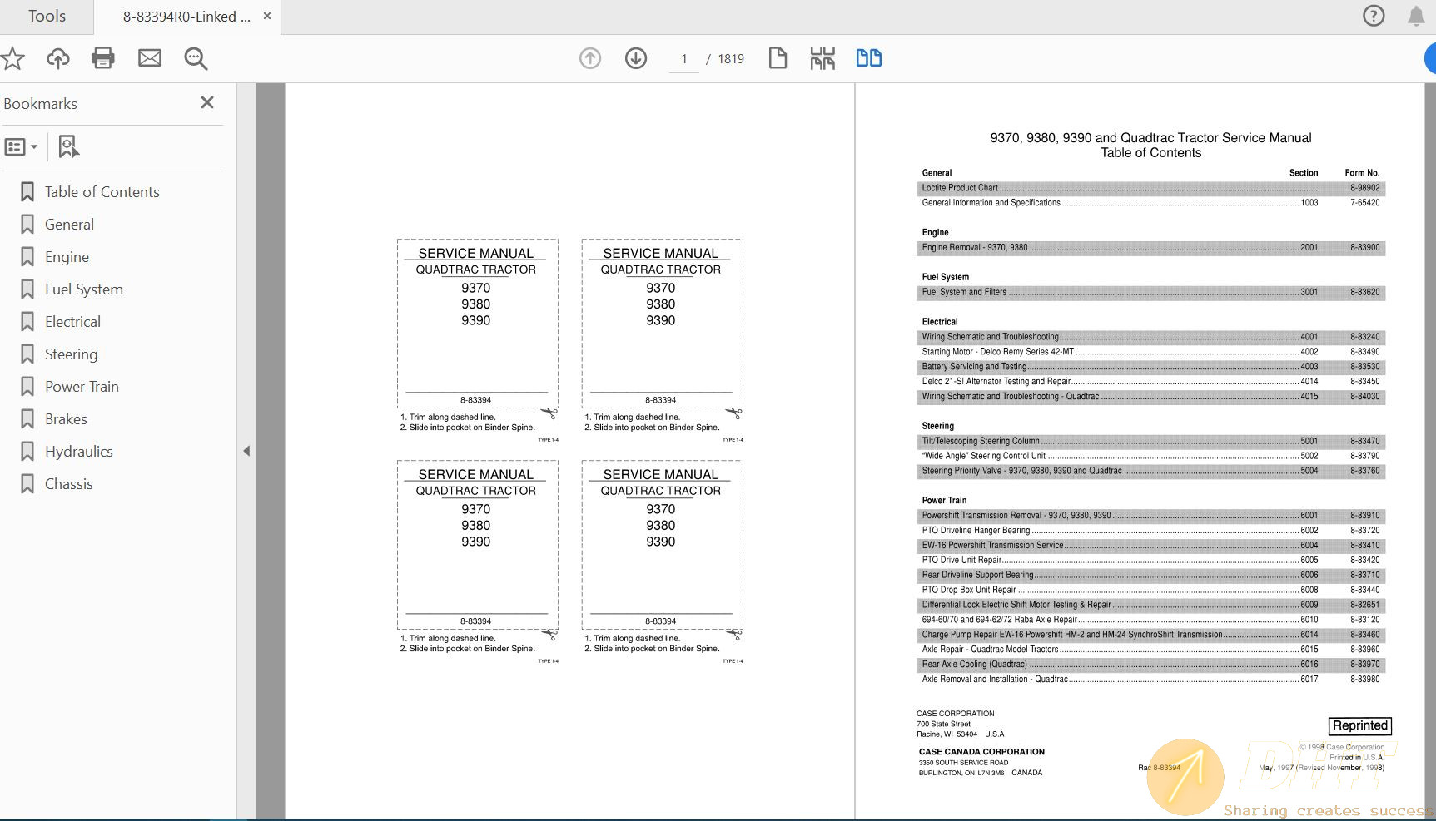Collapse the bookmarks side panel arrow
1436x821 pixels.
(x=246, y=451)
